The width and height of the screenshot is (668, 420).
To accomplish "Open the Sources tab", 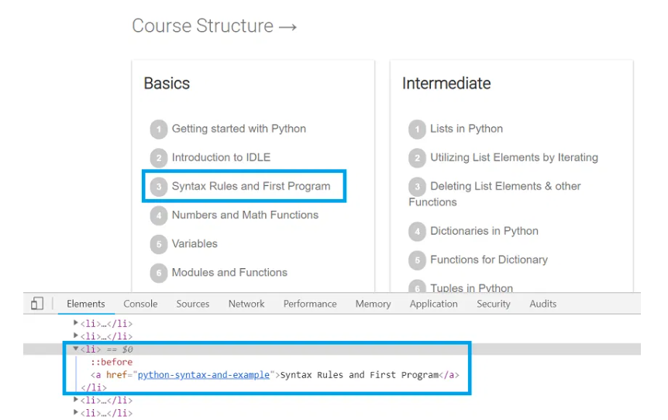I will pos(193,304).
